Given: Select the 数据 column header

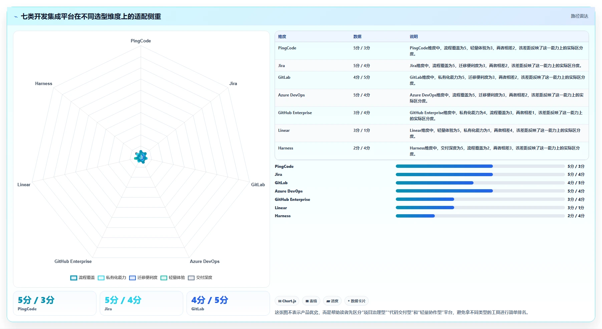Looking at the screenshot, I should [x=357, y=37].
